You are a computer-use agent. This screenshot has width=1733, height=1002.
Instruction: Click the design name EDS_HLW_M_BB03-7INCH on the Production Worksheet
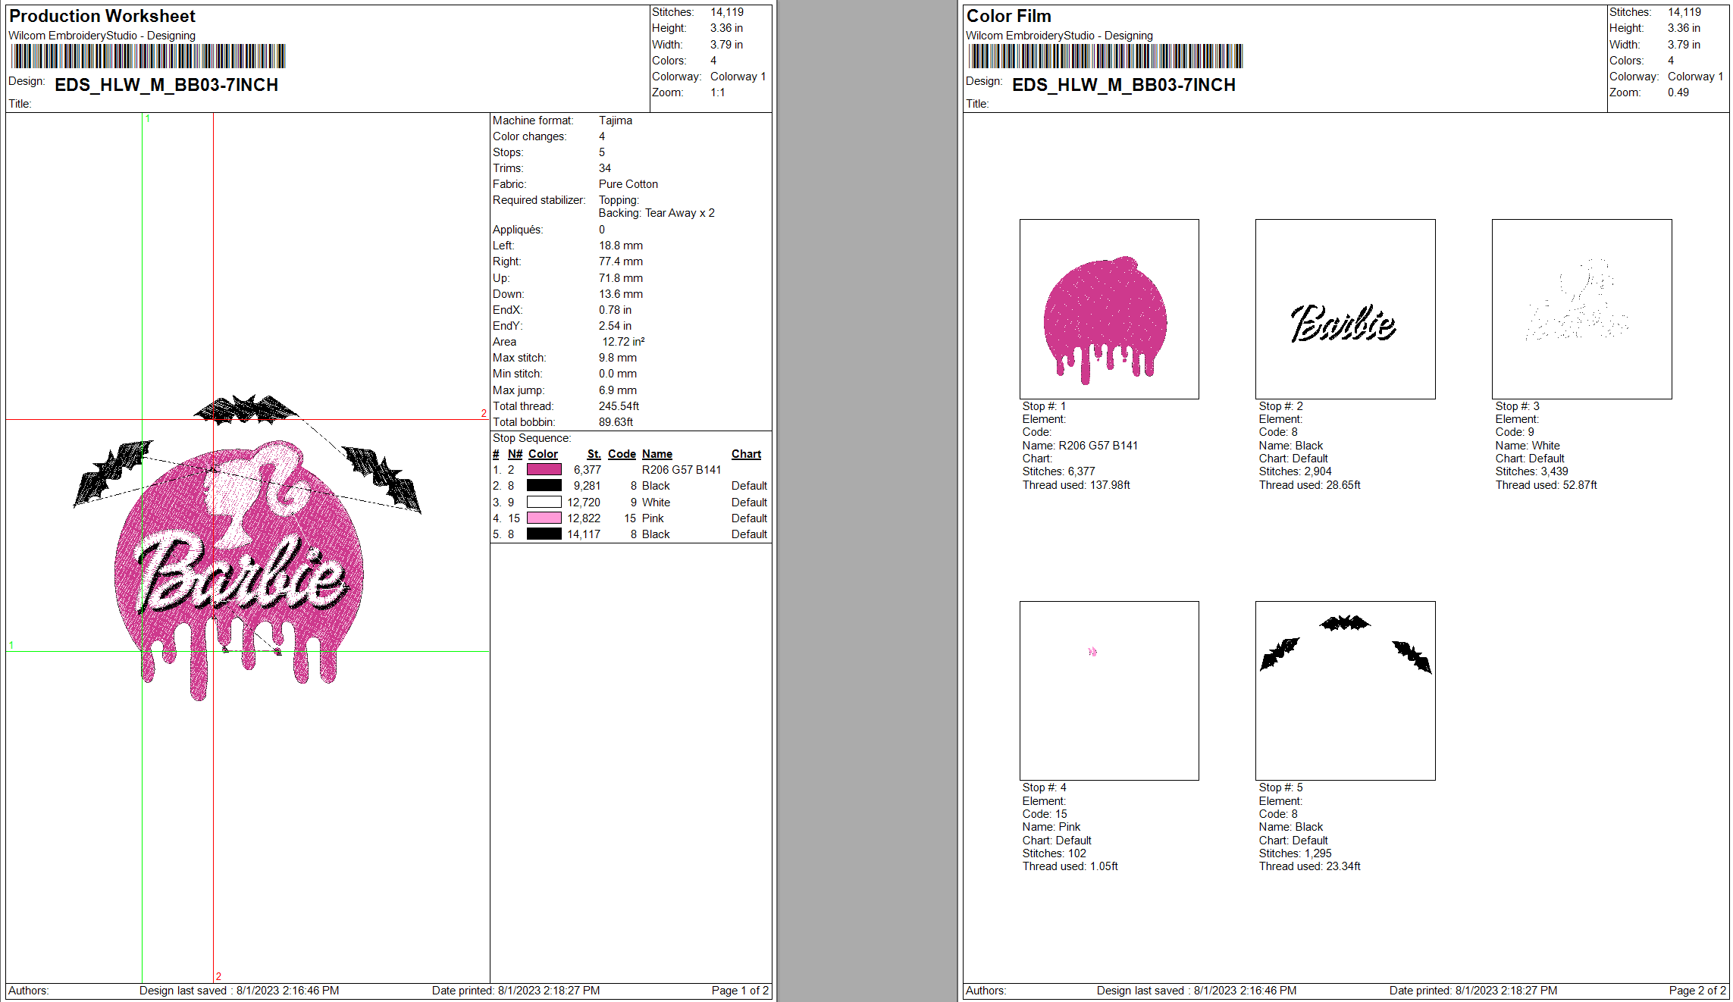167,85
